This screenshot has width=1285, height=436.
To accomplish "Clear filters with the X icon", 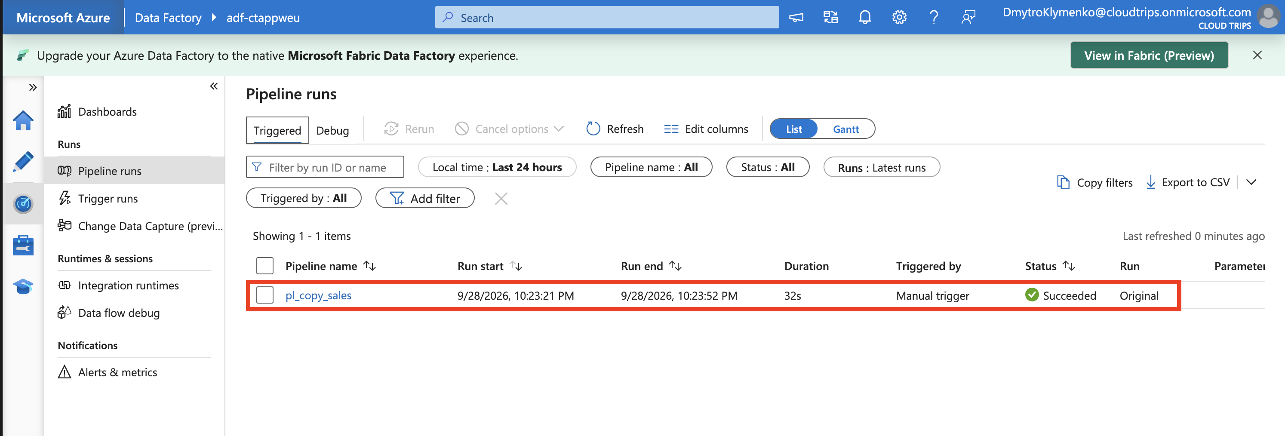I will (x=501, y=199).
